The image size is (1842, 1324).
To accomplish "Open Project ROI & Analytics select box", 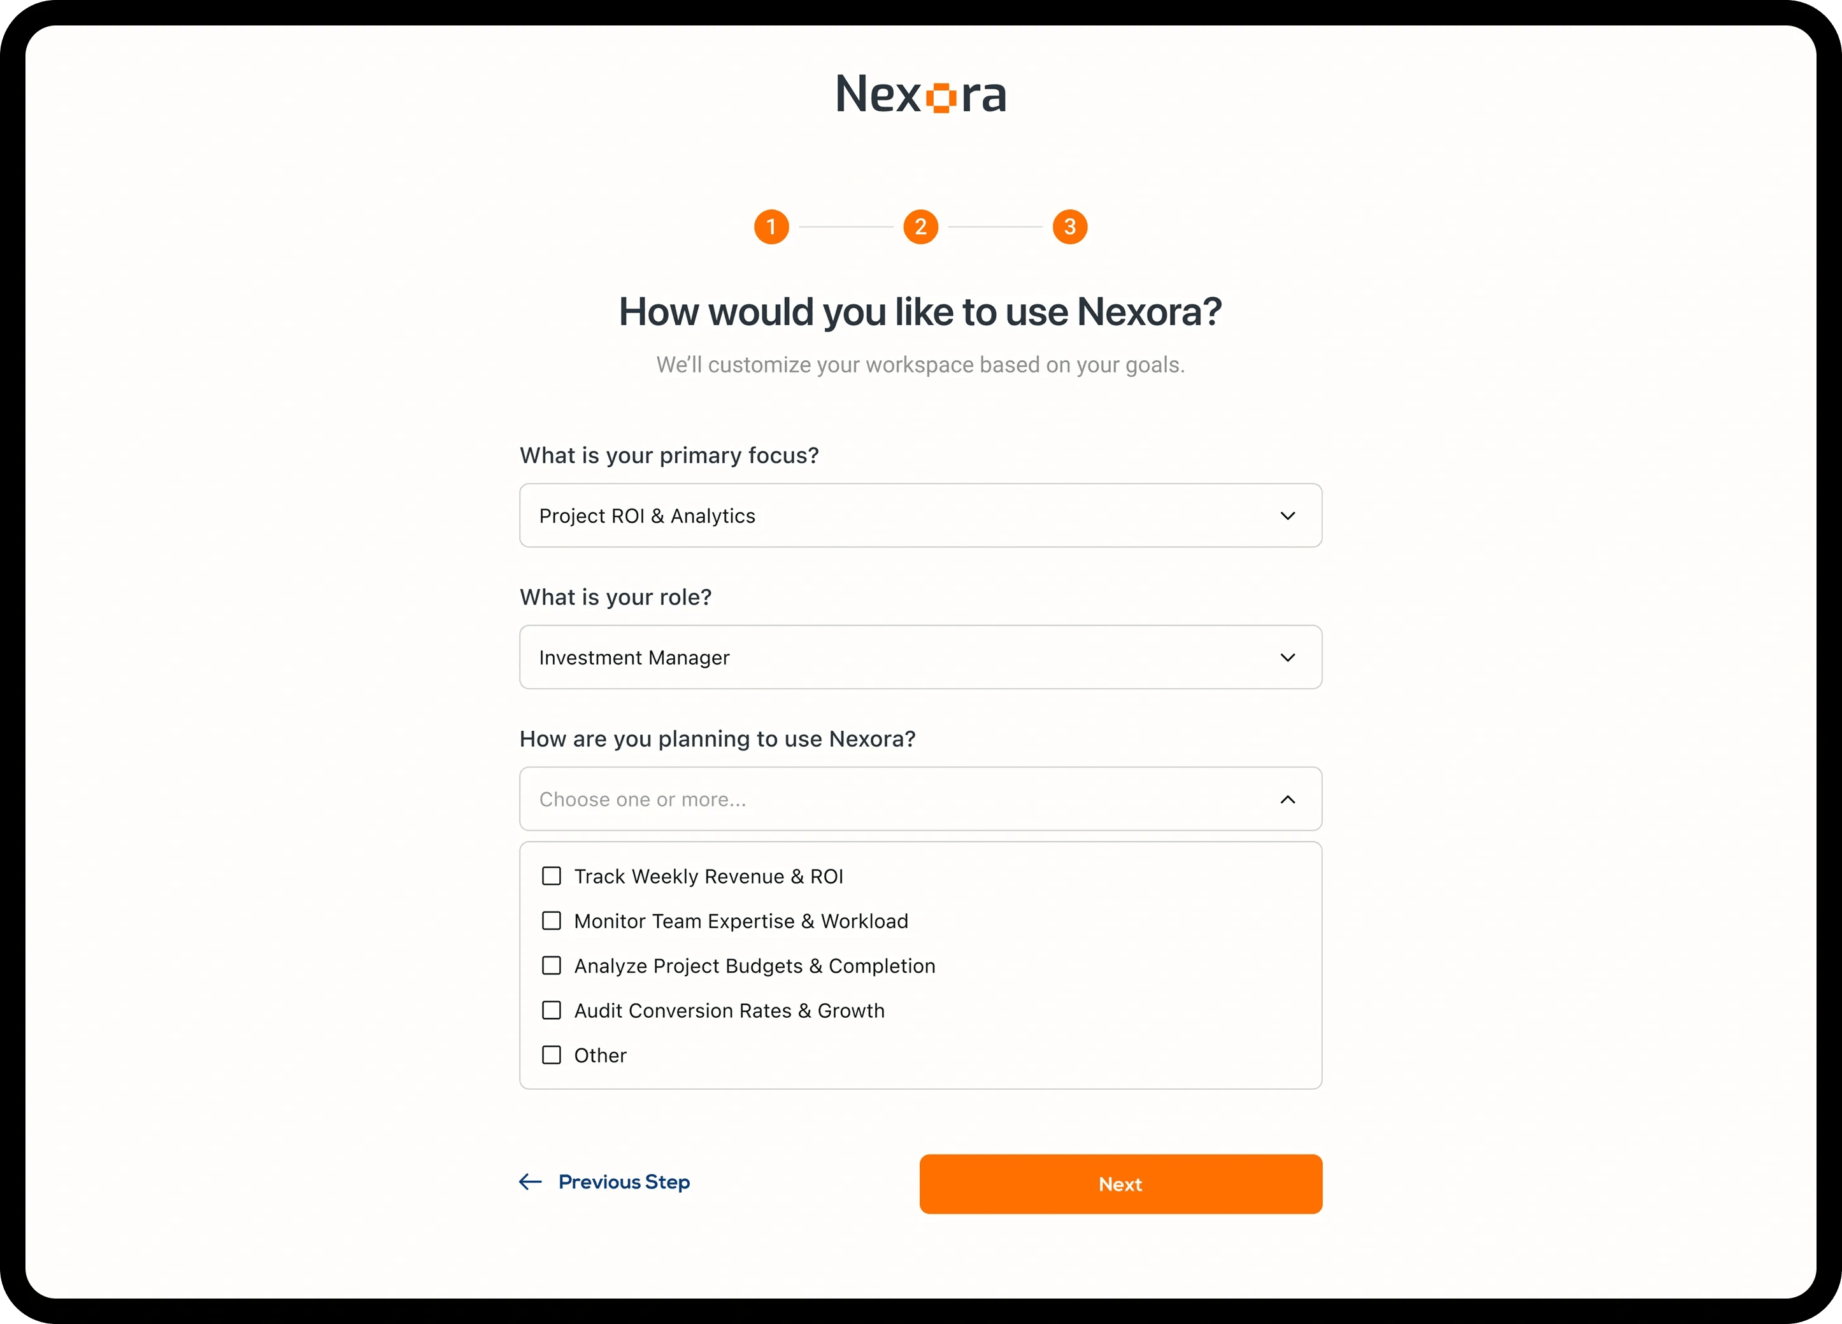I will coord(921,516).
